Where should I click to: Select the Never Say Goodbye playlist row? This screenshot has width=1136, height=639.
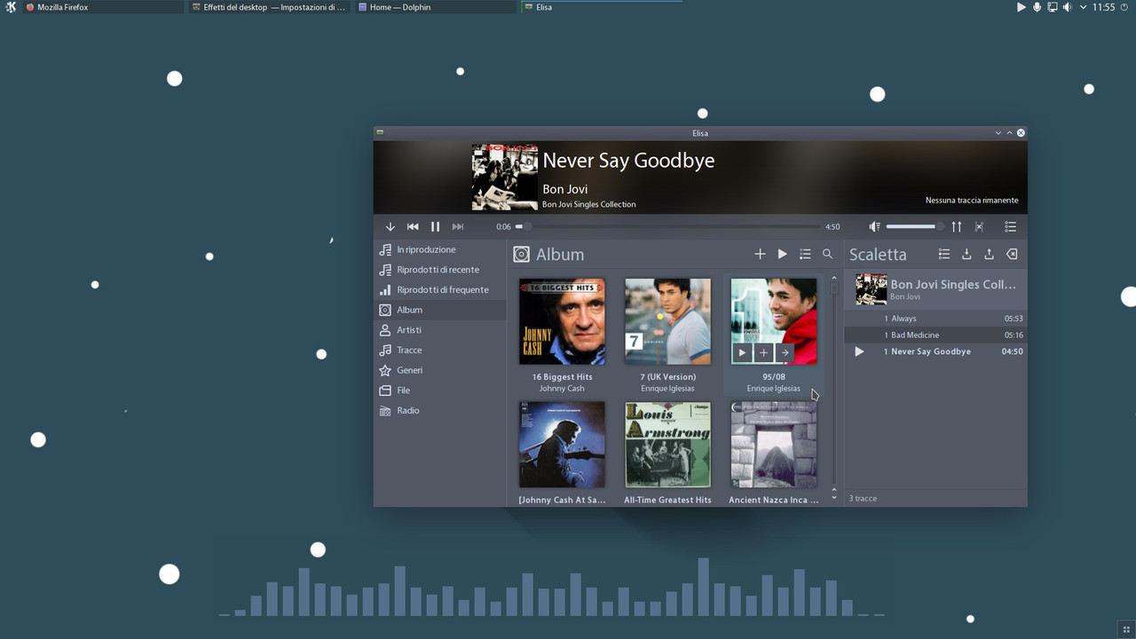tap(935, 351)
